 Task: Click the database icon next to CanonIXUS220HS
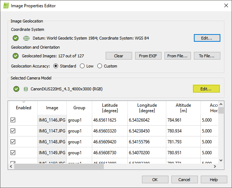tap(26, 89)
